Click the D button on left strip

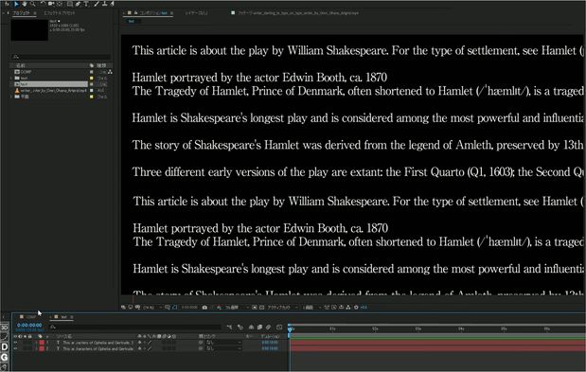[x=5, y=347]
